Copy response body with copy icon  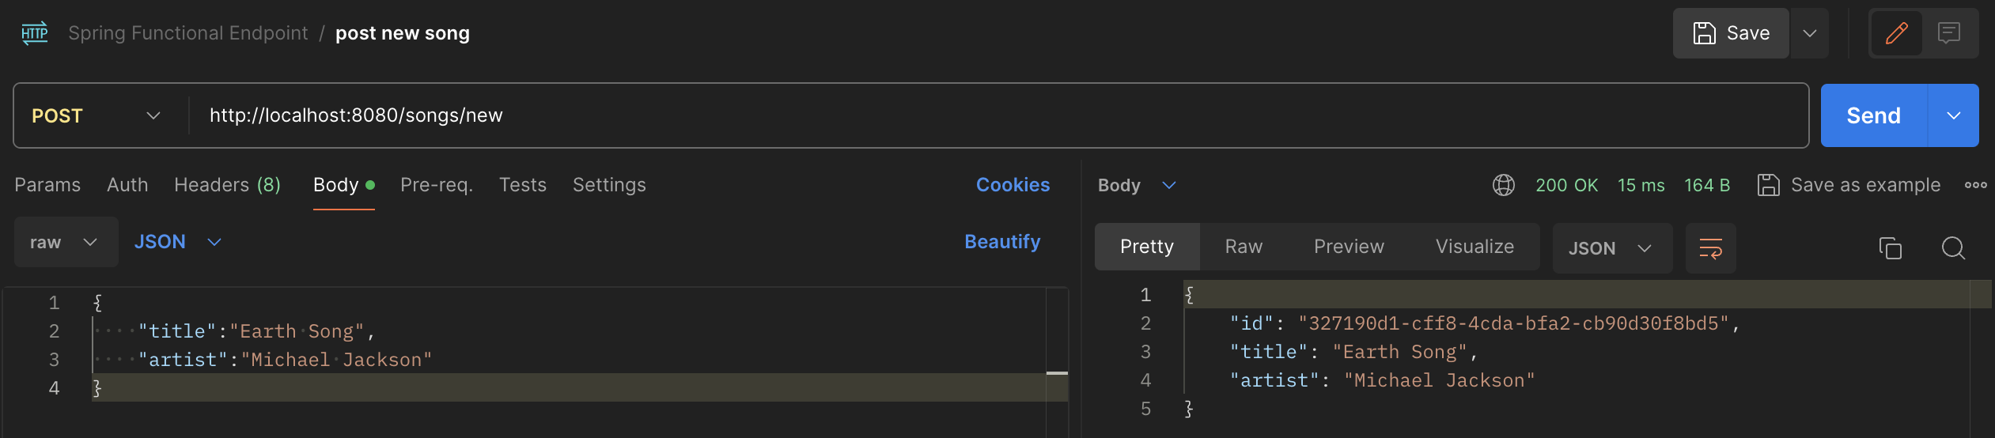[x=1890, y=248]
